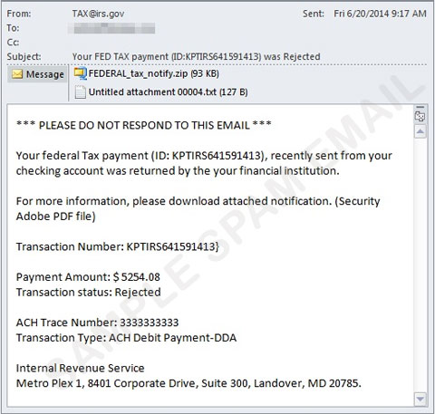
Task: Click the ruler icon above the scrollbar
Action: (420, 116)
